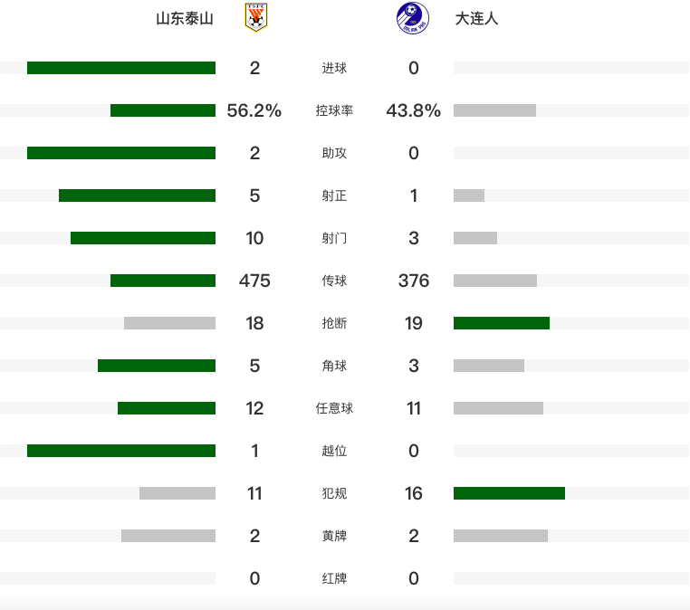Click the 376 passes value for Dalian
Viewport: 690px width, 610px height.
(x=413, y=281)
